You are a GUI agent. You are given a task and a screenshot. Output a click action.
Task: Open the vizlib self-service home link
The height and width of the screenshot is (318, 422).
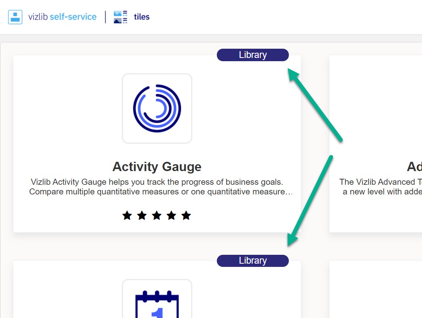62,17
